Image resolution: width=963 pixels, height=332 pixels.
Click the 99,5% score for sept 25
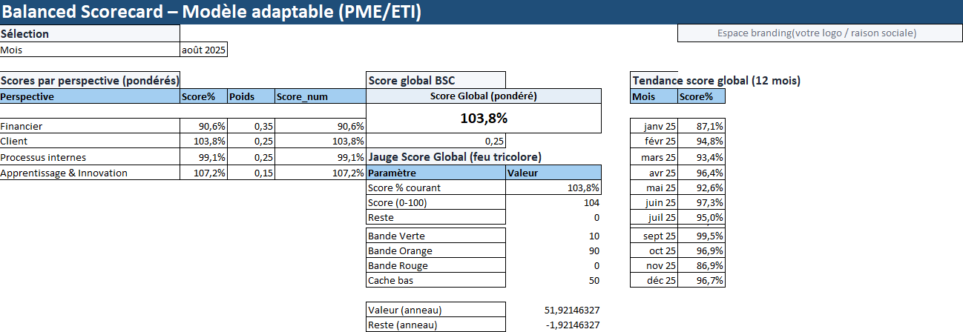[701, 236]
